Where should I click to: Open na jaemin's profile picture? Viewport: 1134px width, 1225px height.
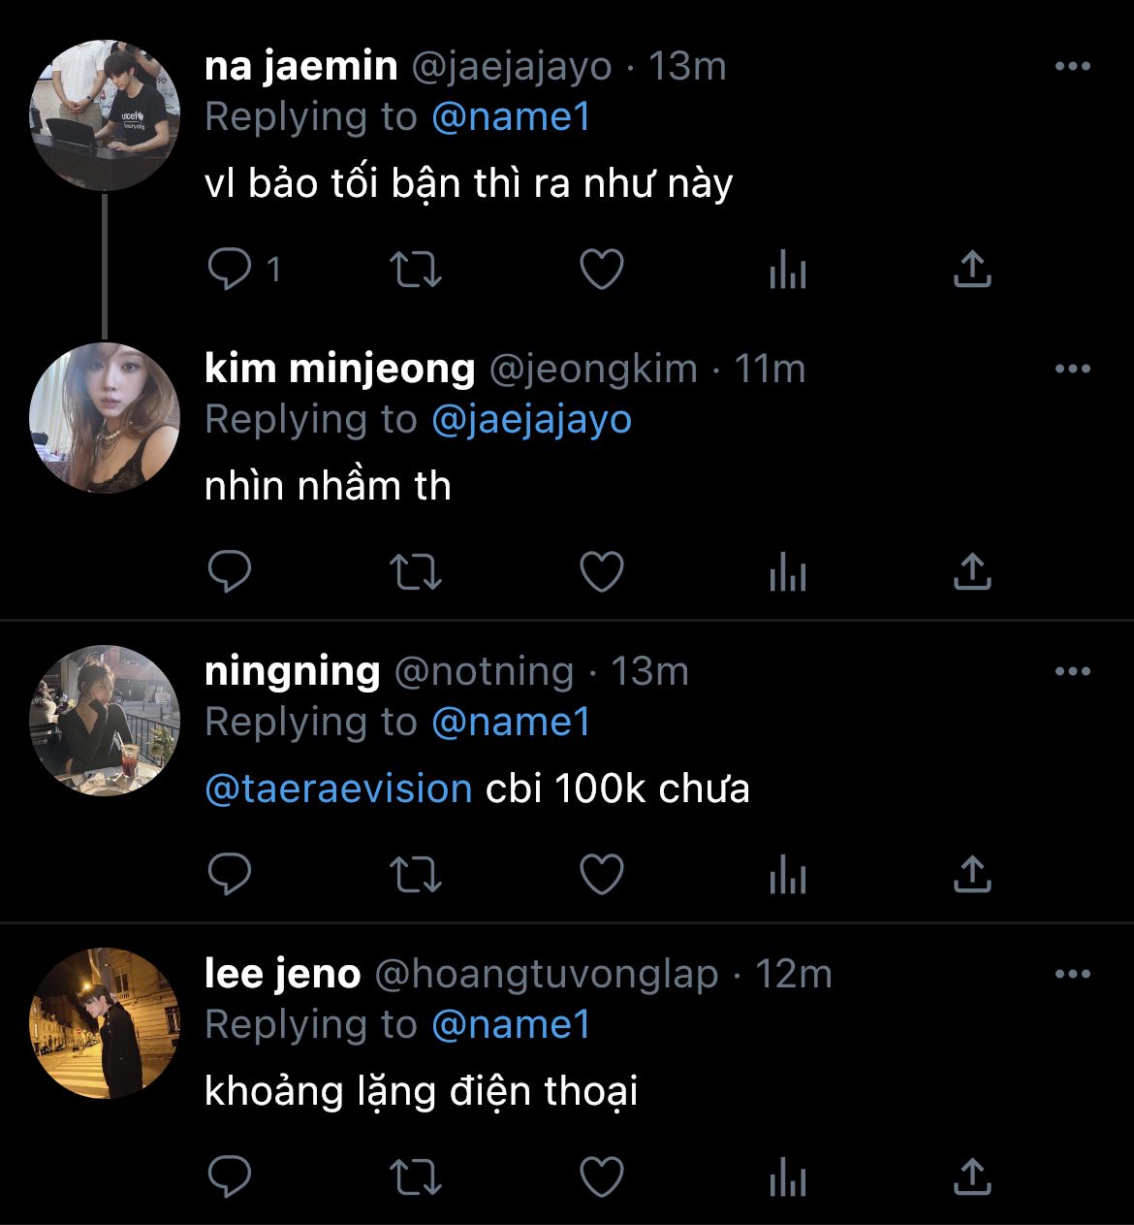(x=105, y=115)
